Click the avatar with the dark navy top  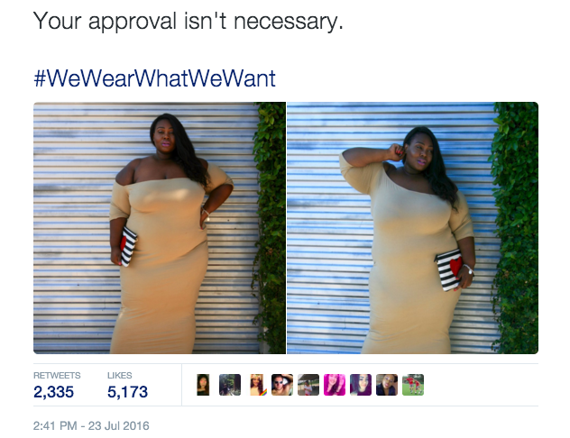click(x=387, y=385)
